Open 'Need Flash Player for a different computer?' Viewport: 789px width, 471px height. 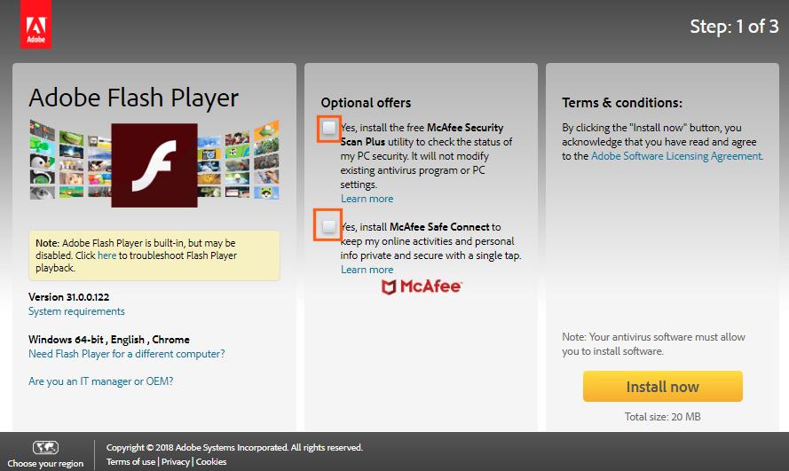[127, 354]
